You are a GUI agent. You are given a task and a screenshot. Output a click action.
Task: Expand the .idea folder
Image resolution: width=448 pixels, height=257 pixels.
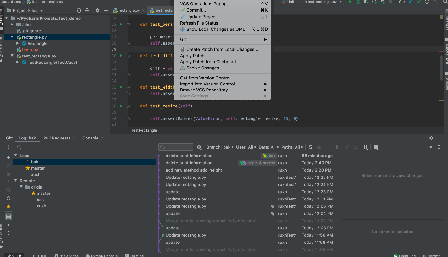click(x=12, y=25)
